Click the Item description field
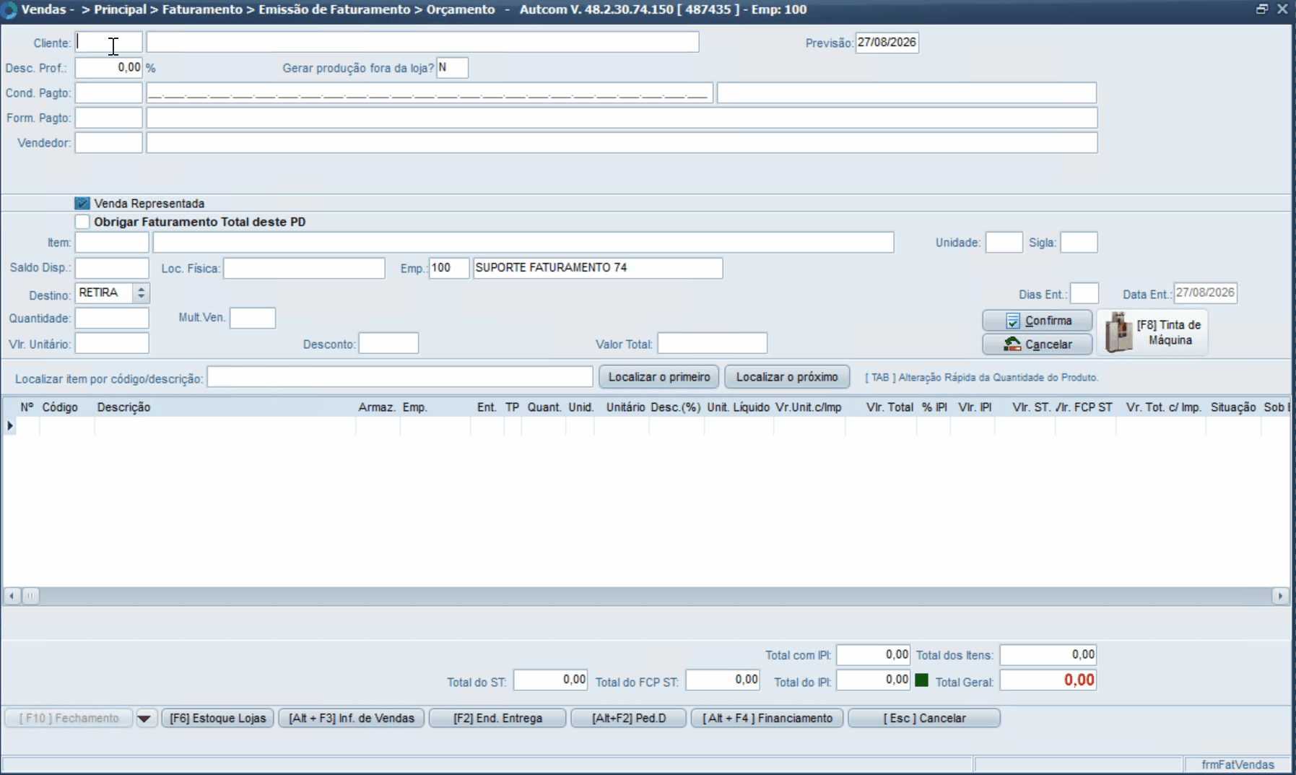Image resolution: width=1296 pixels, height=775 pixels. [x=523, y=243]
